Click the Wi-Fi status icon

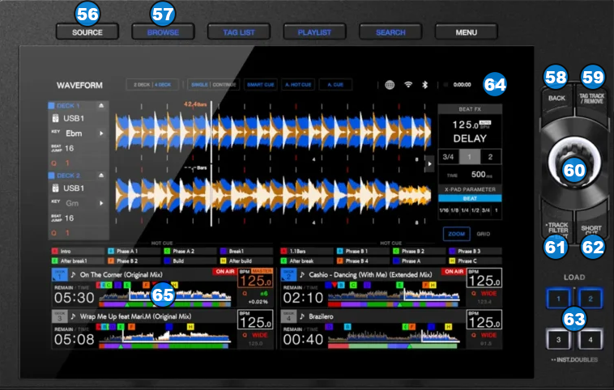(x=407, y=84)
